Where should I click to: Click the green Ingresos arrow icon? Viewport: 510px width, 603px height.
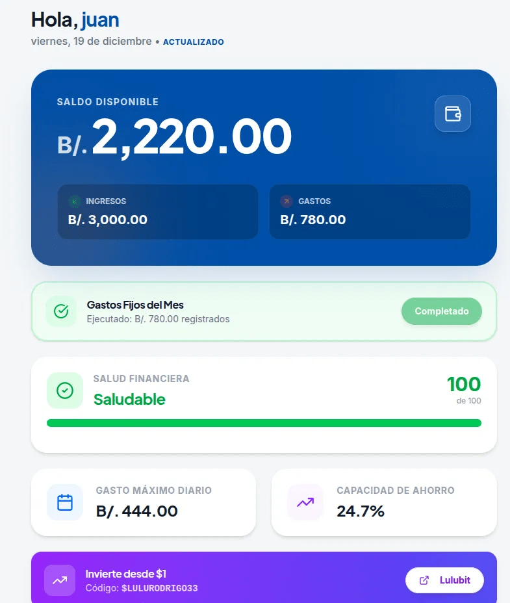click(x=75, y=201)
